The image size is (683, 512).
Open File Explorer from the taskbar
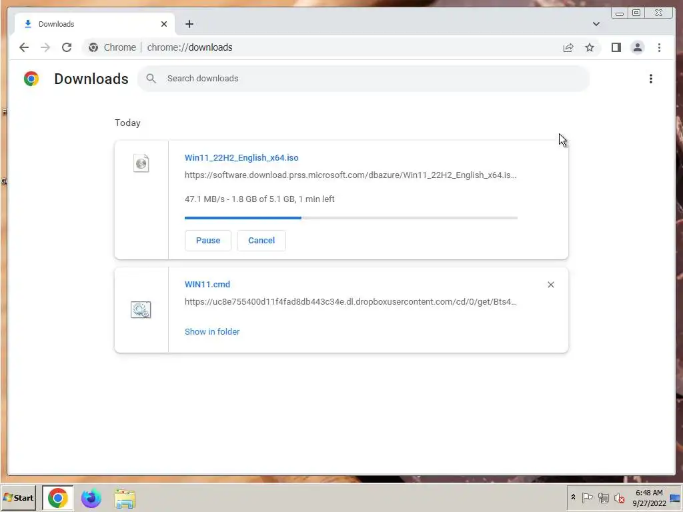tap(125, 499)
